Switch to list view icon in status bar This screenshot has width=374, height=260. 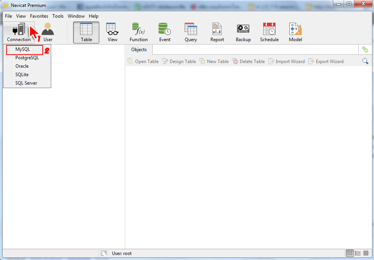click(358, 253)
